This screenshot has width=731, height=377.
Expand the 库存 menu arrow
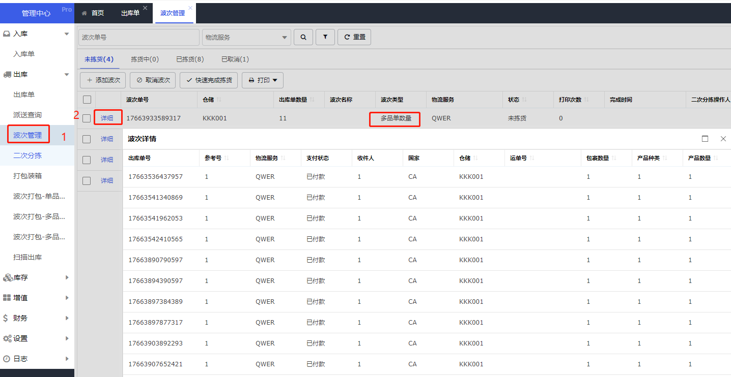click(x=67, y=277)
